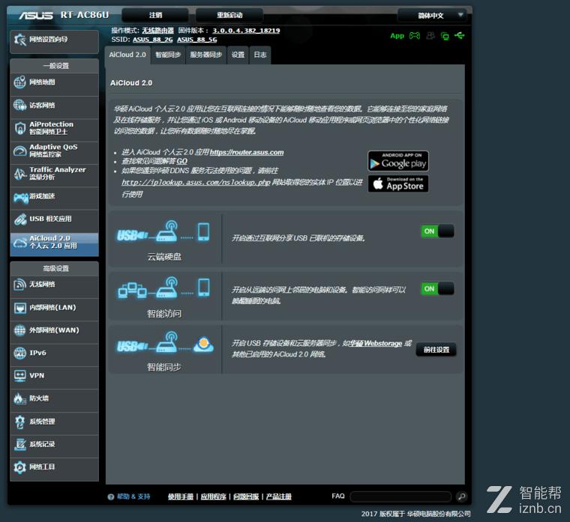Image resolution: width=570 pixels, height=522 pixels.
Task: Open the https://router.asus.com link
Action: point(246,152)
